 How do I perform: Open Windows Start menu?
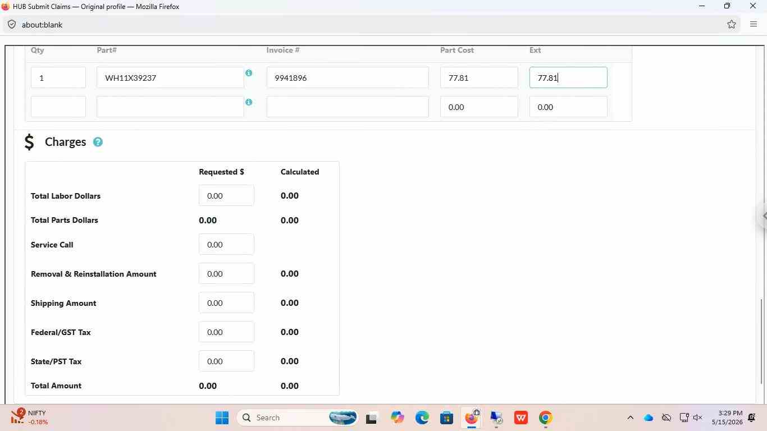[x=222, y=418]
